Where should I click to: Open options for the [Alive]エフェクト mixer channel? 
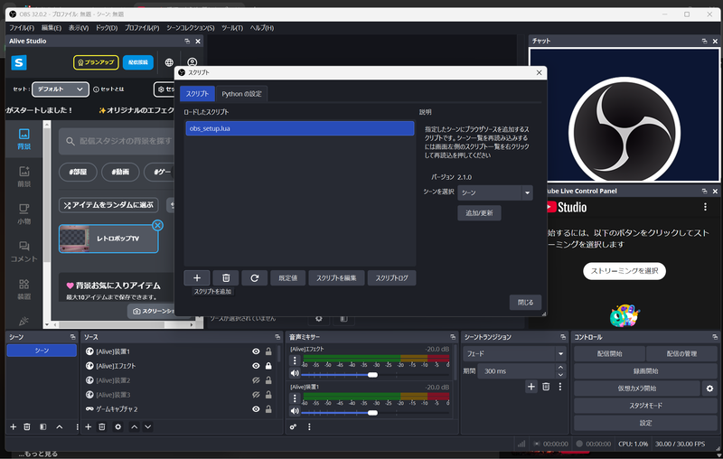point(296,361)
